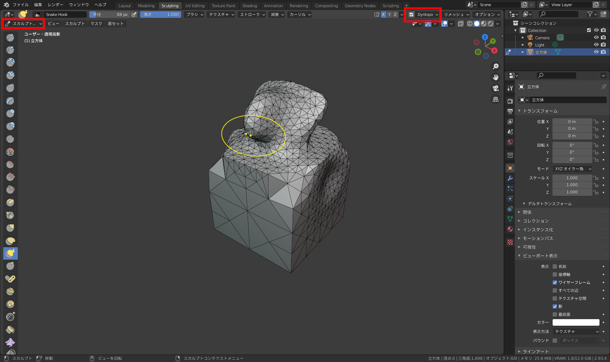Click the hand pan-view gizmo
Image resolution: width=610 pixels, height=362 pixels.
(495, 77)
